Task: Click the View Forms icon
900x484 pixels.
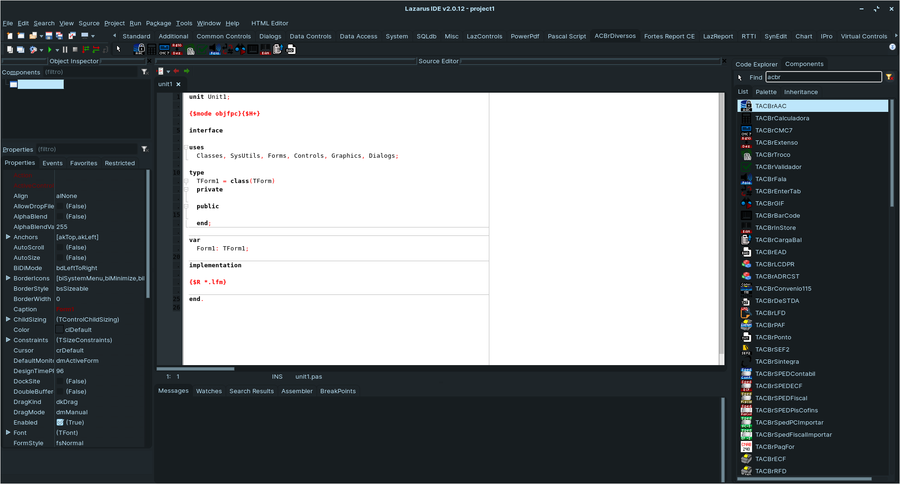Action: pos(21,49)
